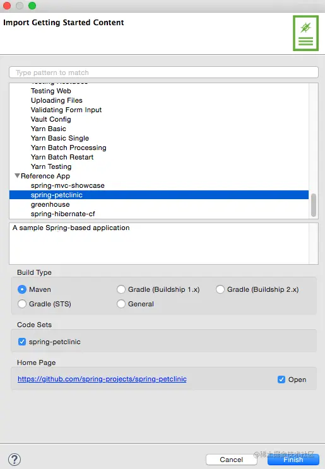Uncheck the spring-petclinic code set

point(22,342)
